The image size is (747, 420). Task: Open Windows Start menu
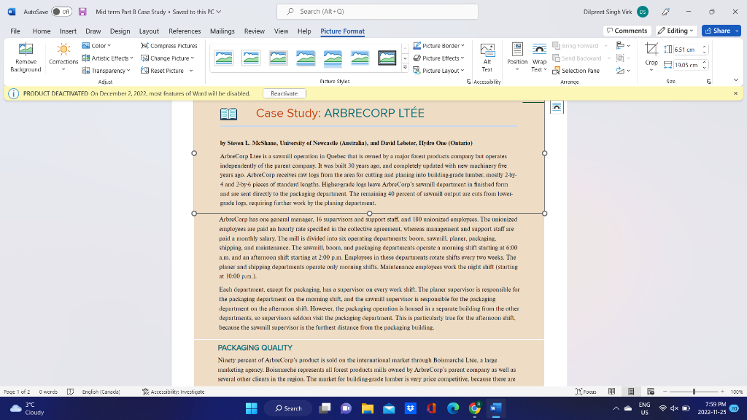click(x=251, y=408)
